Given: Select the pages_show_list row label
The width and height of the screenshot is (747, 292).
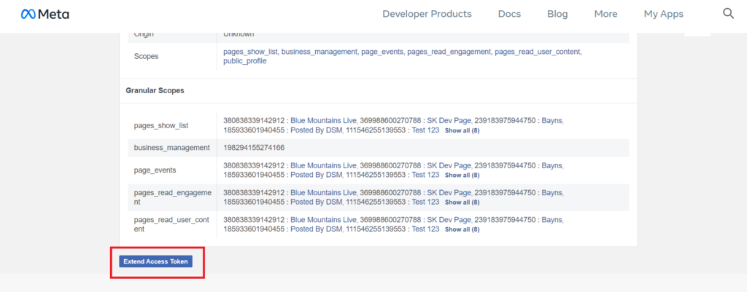Looking at the screenshot, I should click(x=161, y=125).
